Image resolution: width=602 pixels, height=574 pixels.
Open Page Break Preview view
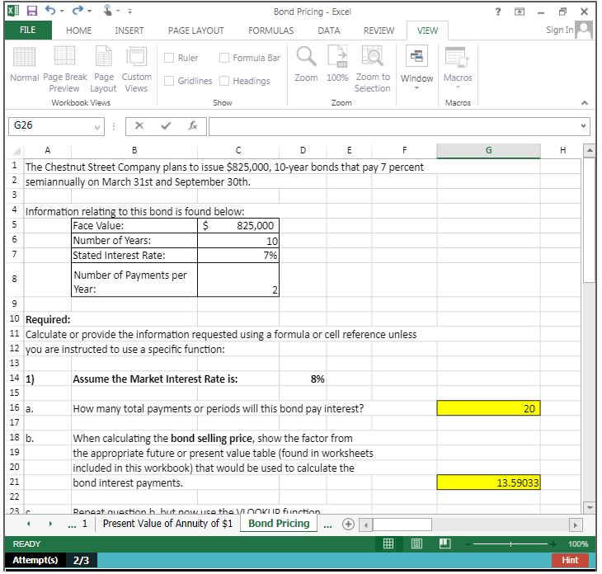pyautogui.click(x=64, y=69)
